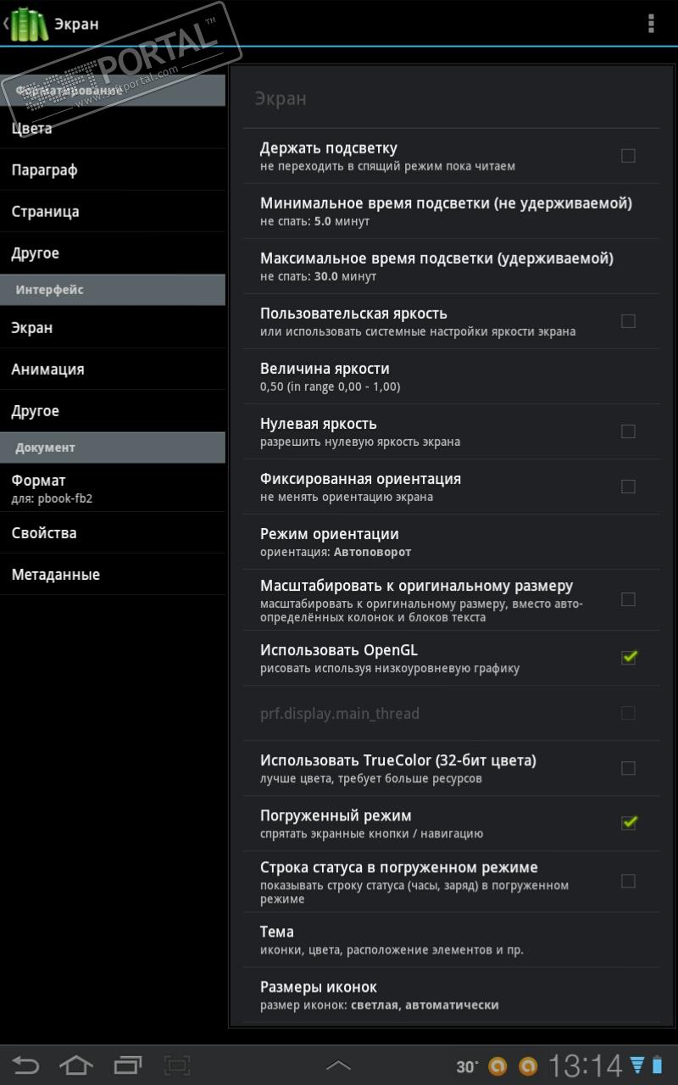Tap the screenshot capture icon
678x1085 pixels.
click(x=177, y=1065)
